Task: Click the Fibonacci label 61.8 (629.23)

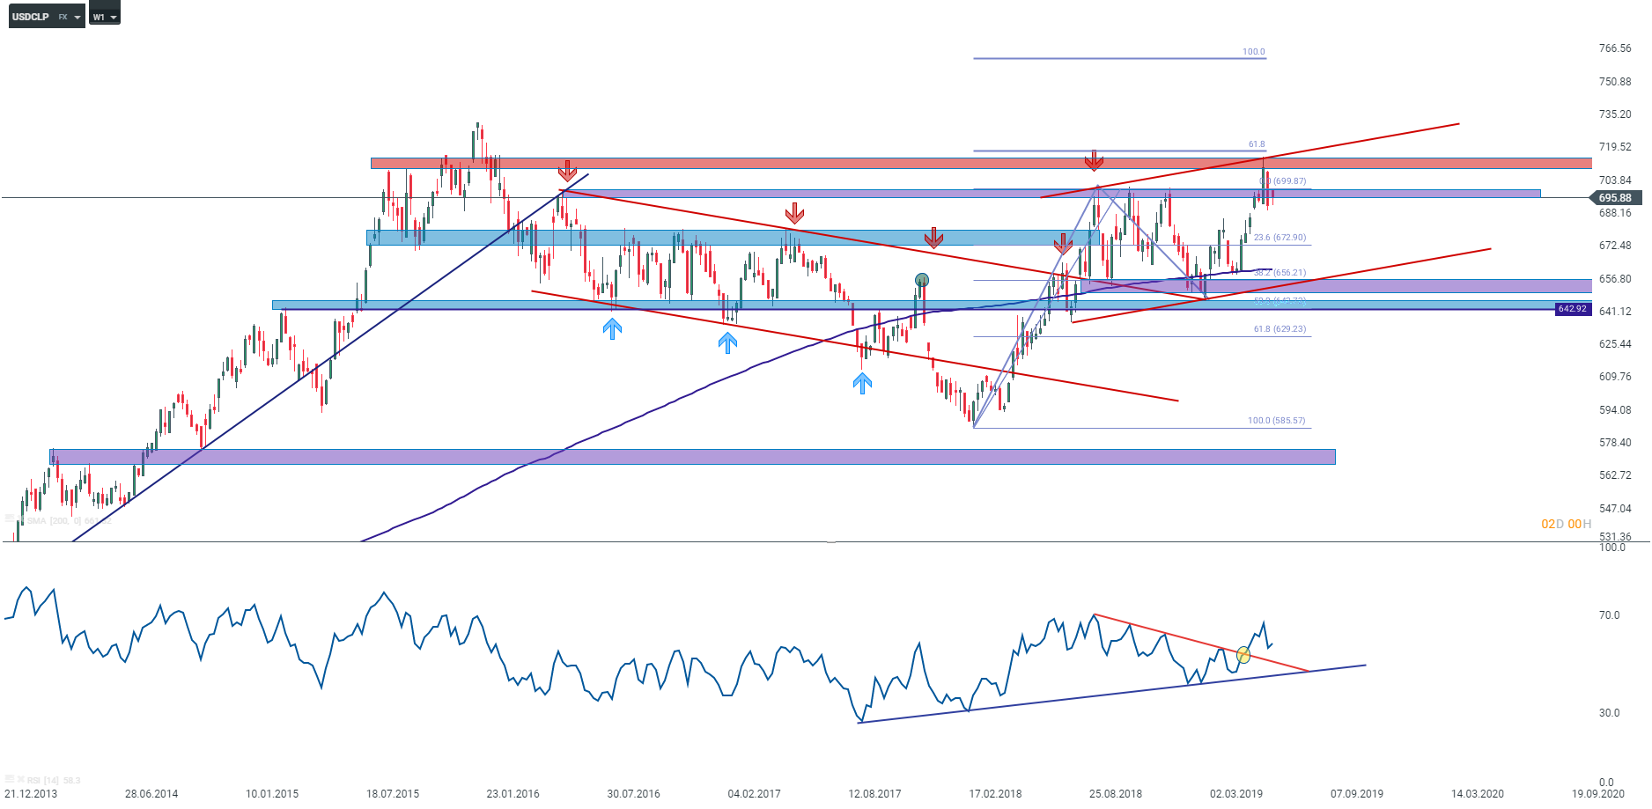Action: 1280,329
